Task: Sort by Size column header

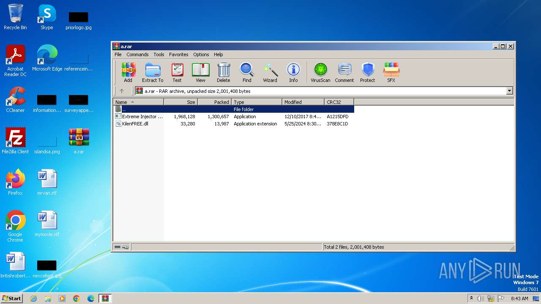Action: pyautogui.click(x=180, y=102)
